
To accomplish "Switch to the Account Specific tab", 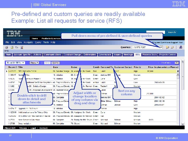I will pos(22,55).
